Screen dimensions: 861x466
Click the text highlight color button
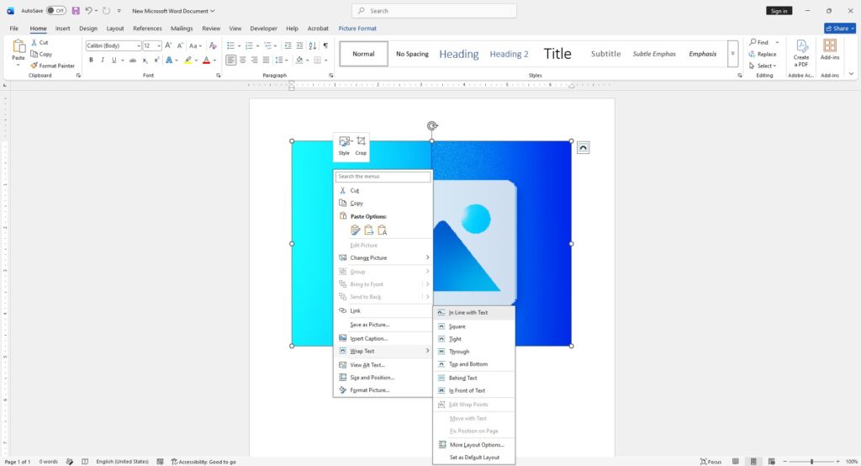tap(188, 60)
